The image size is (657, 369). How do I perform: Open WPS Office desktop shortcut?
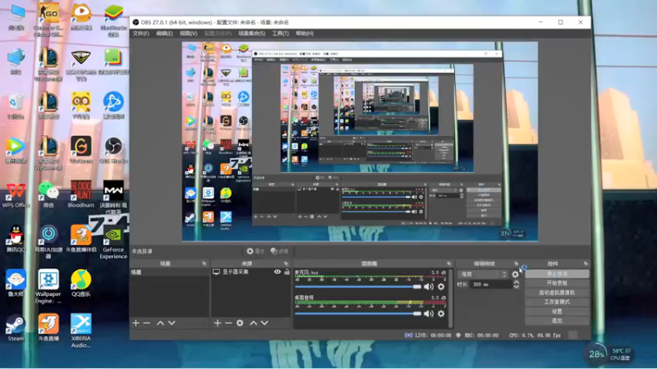(x=16, y=194)
